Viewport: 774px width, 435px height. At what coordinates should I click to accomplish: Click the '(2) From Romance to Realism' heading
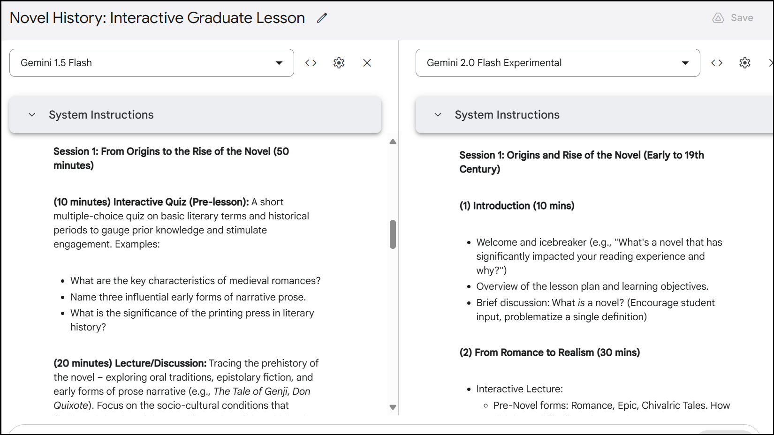[549, 352]
